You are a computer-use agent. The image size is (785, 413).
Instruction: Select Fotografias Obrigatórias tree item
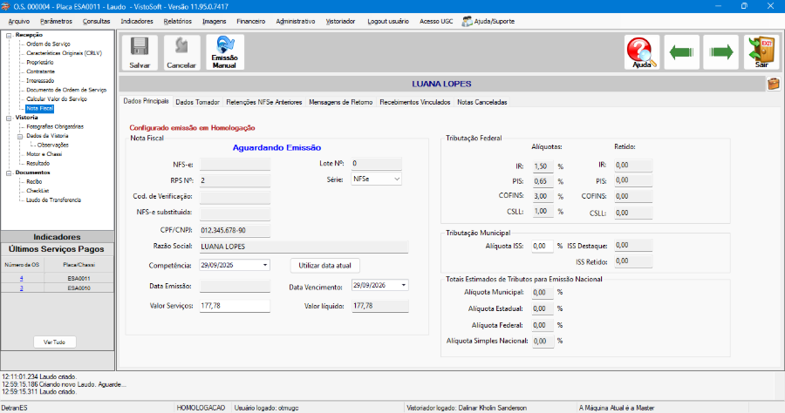[x=55, y=127]
